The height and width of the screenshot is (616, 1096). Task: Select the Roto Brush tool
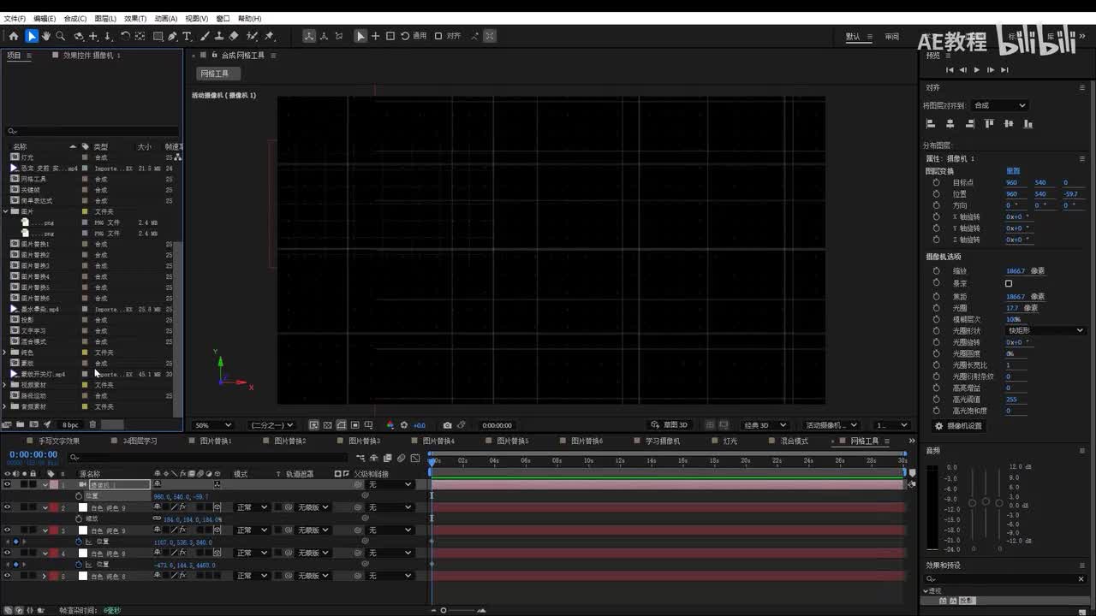[x=252, y=36]
